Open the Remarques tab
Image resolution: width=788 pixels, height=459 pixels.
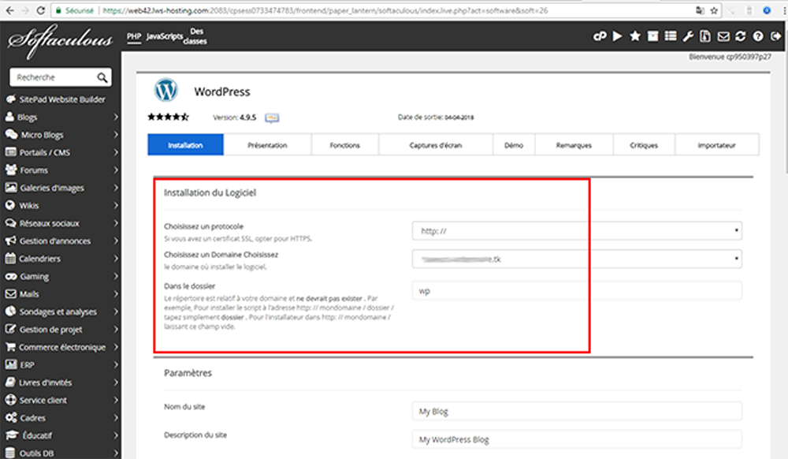574,145
